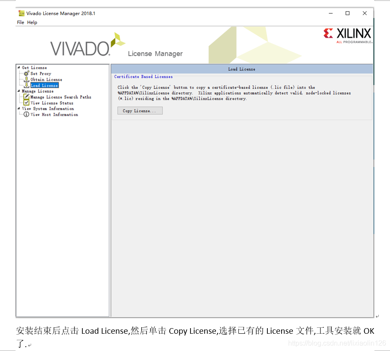Click the Set Proxy gear icon
The width and height of the screenshot is (390, 351).
pos(26,73)
